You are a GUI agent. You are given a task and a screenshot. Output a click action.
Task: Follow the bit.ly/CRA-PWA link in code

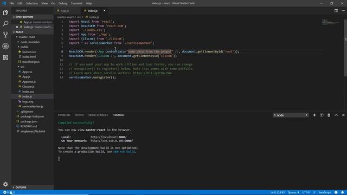pos(152,73)
